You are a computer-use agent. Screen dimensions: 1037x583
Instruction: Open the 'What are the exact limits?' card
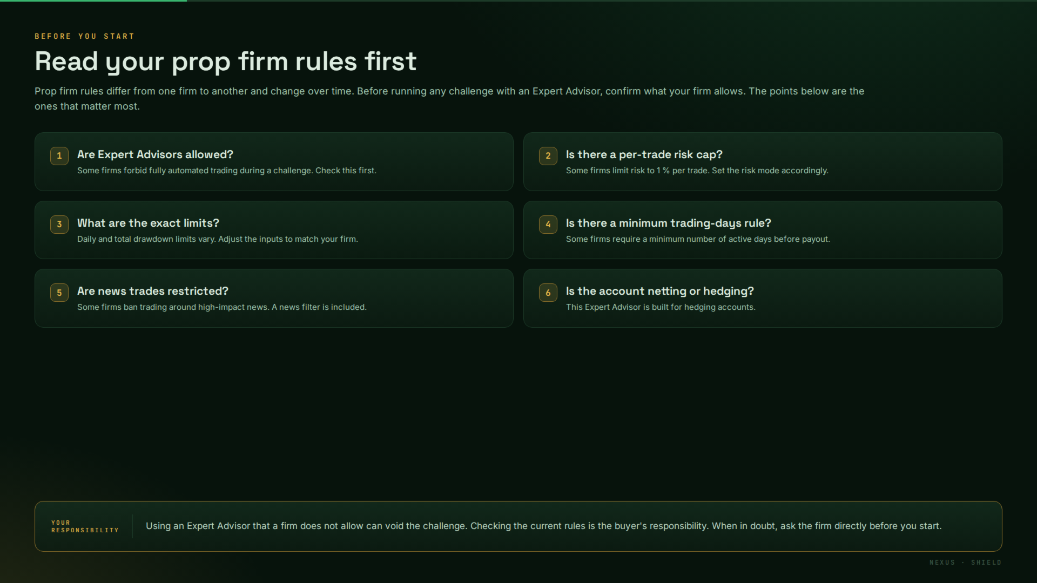point(274,230)
